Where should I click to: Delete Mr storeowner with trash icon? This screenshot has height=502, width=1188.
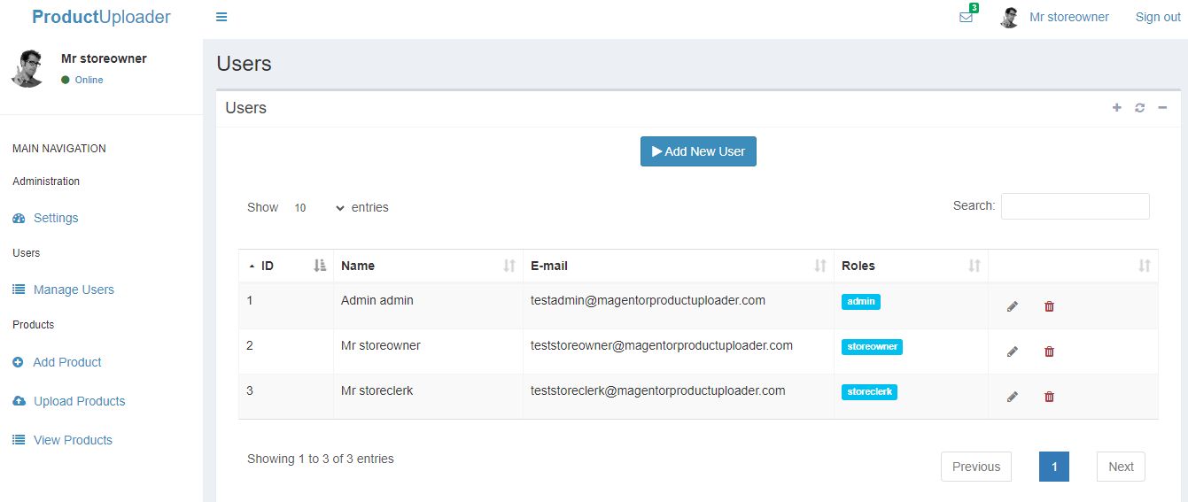pos(1049,351)
